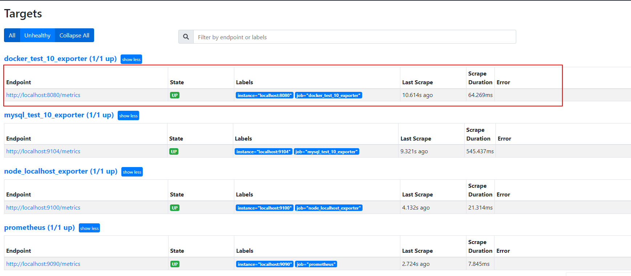Select the 2.724s ago last scrape value
Image resolution: width=631 pixels, height=276 pixels.
point(416,264)
